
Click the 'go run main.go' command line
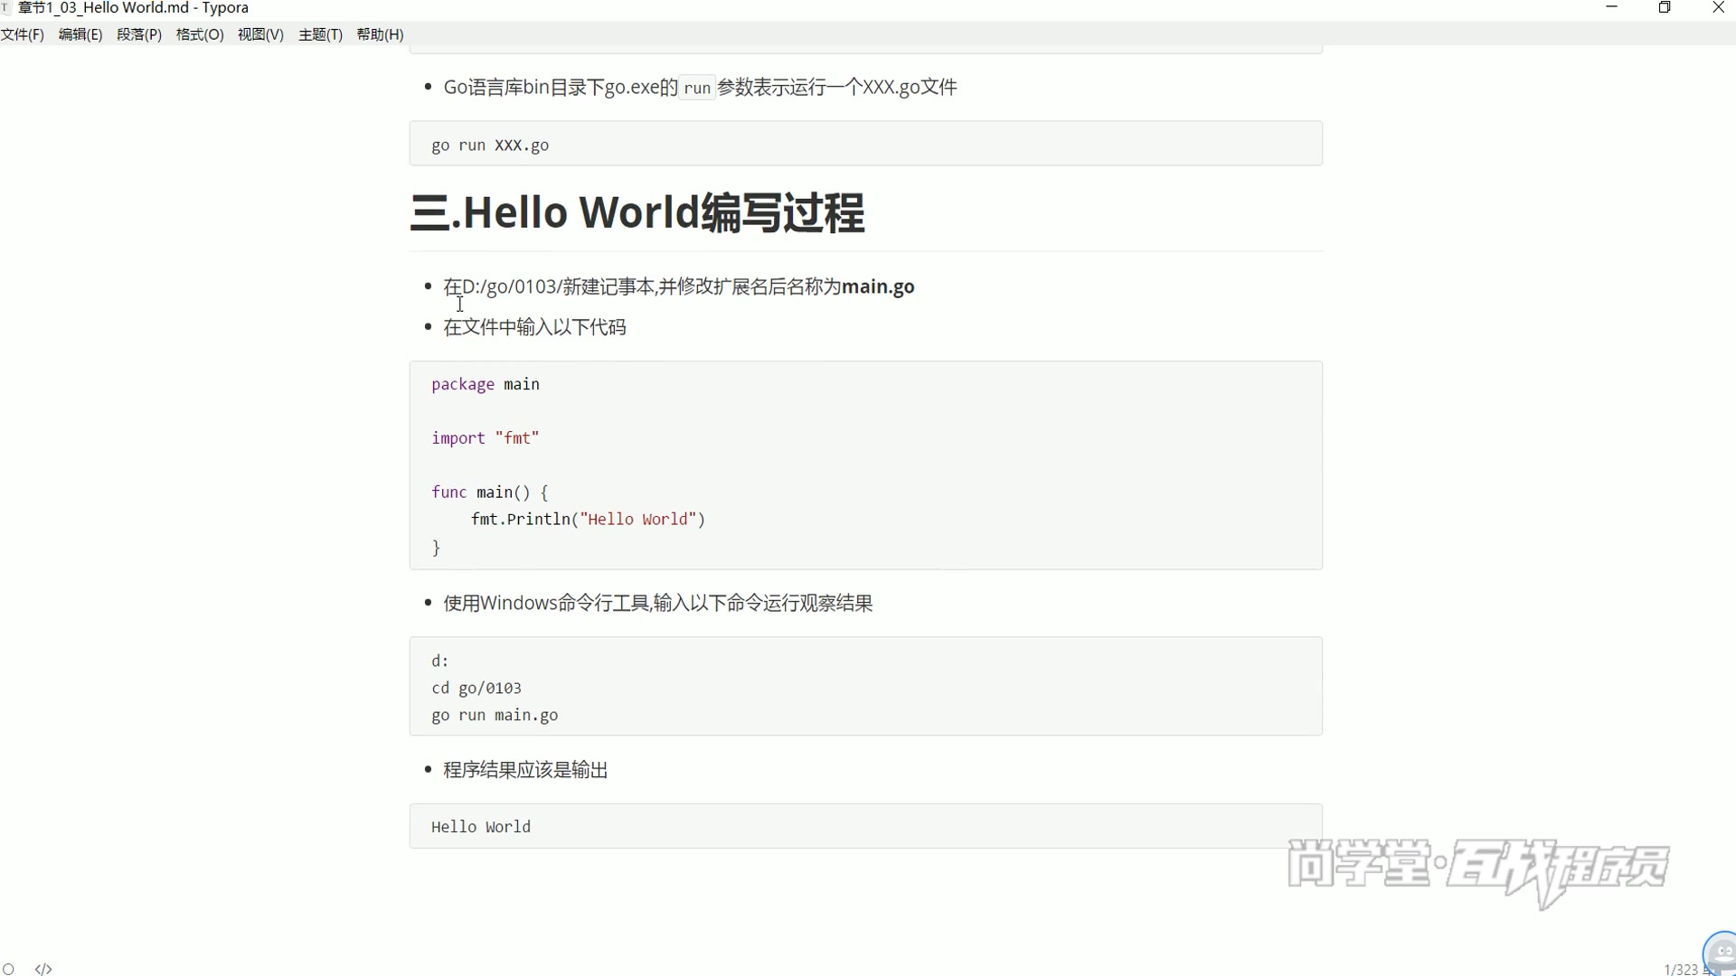click(x=495, y=716)
